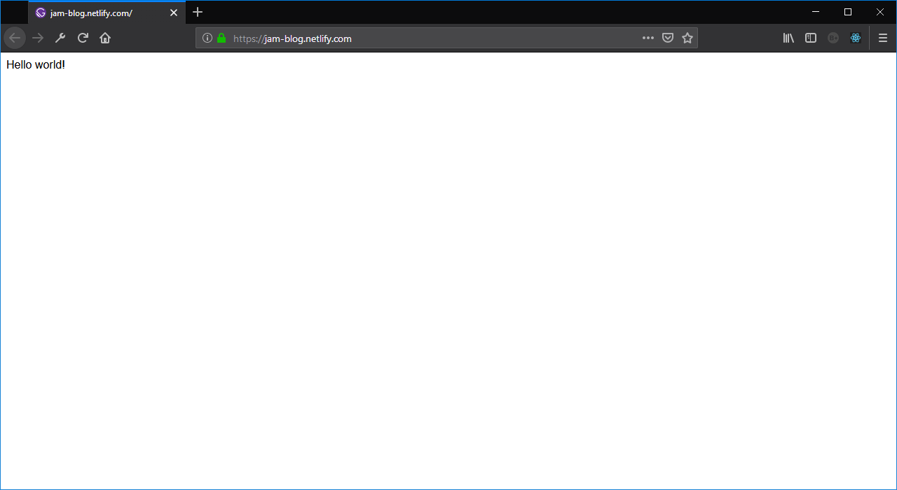This screenshot has width=897, height=490.
Task: Reload the current page
Action: [83, 38]
